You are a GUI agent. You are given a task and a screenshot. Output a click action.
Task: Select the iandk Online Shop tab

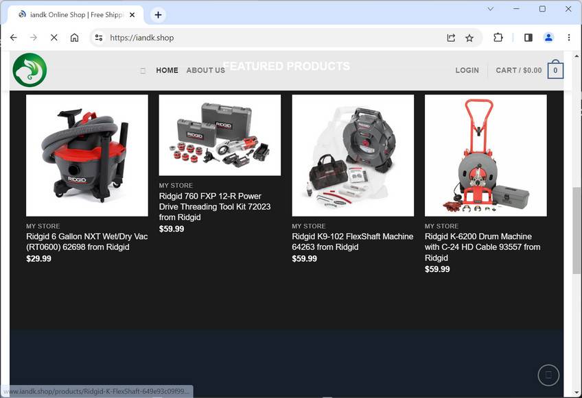tap(76, 15)
